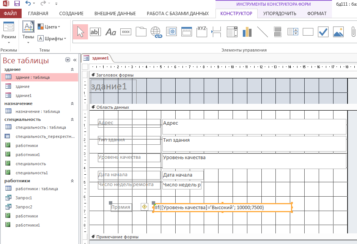
Task: Open Темы themes gallery
Action: [28, 32]
